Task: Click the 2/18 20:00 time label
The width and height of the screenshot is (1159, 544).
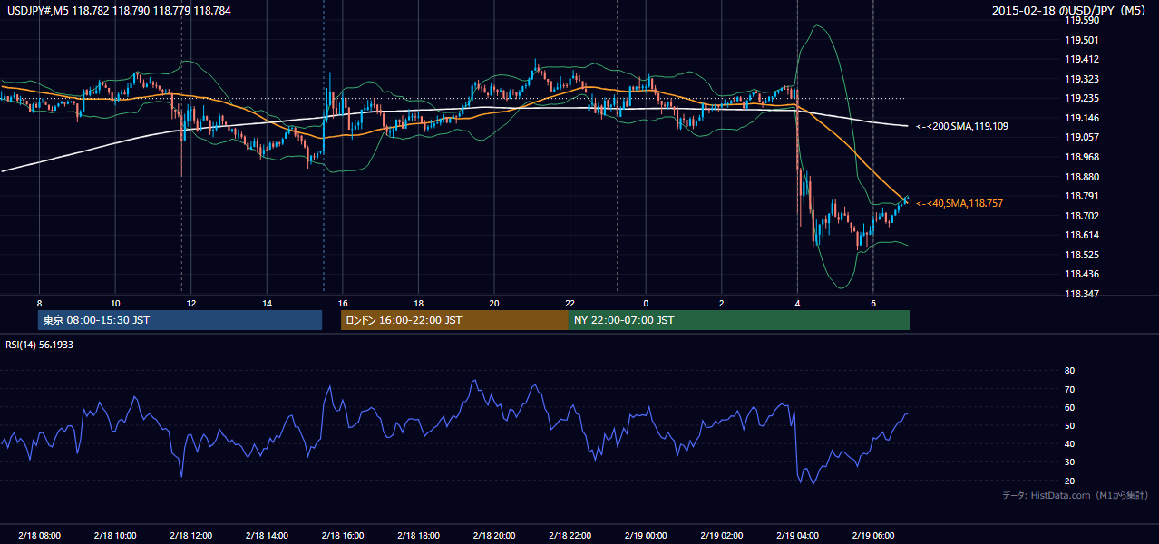Action: coord(493,536)
